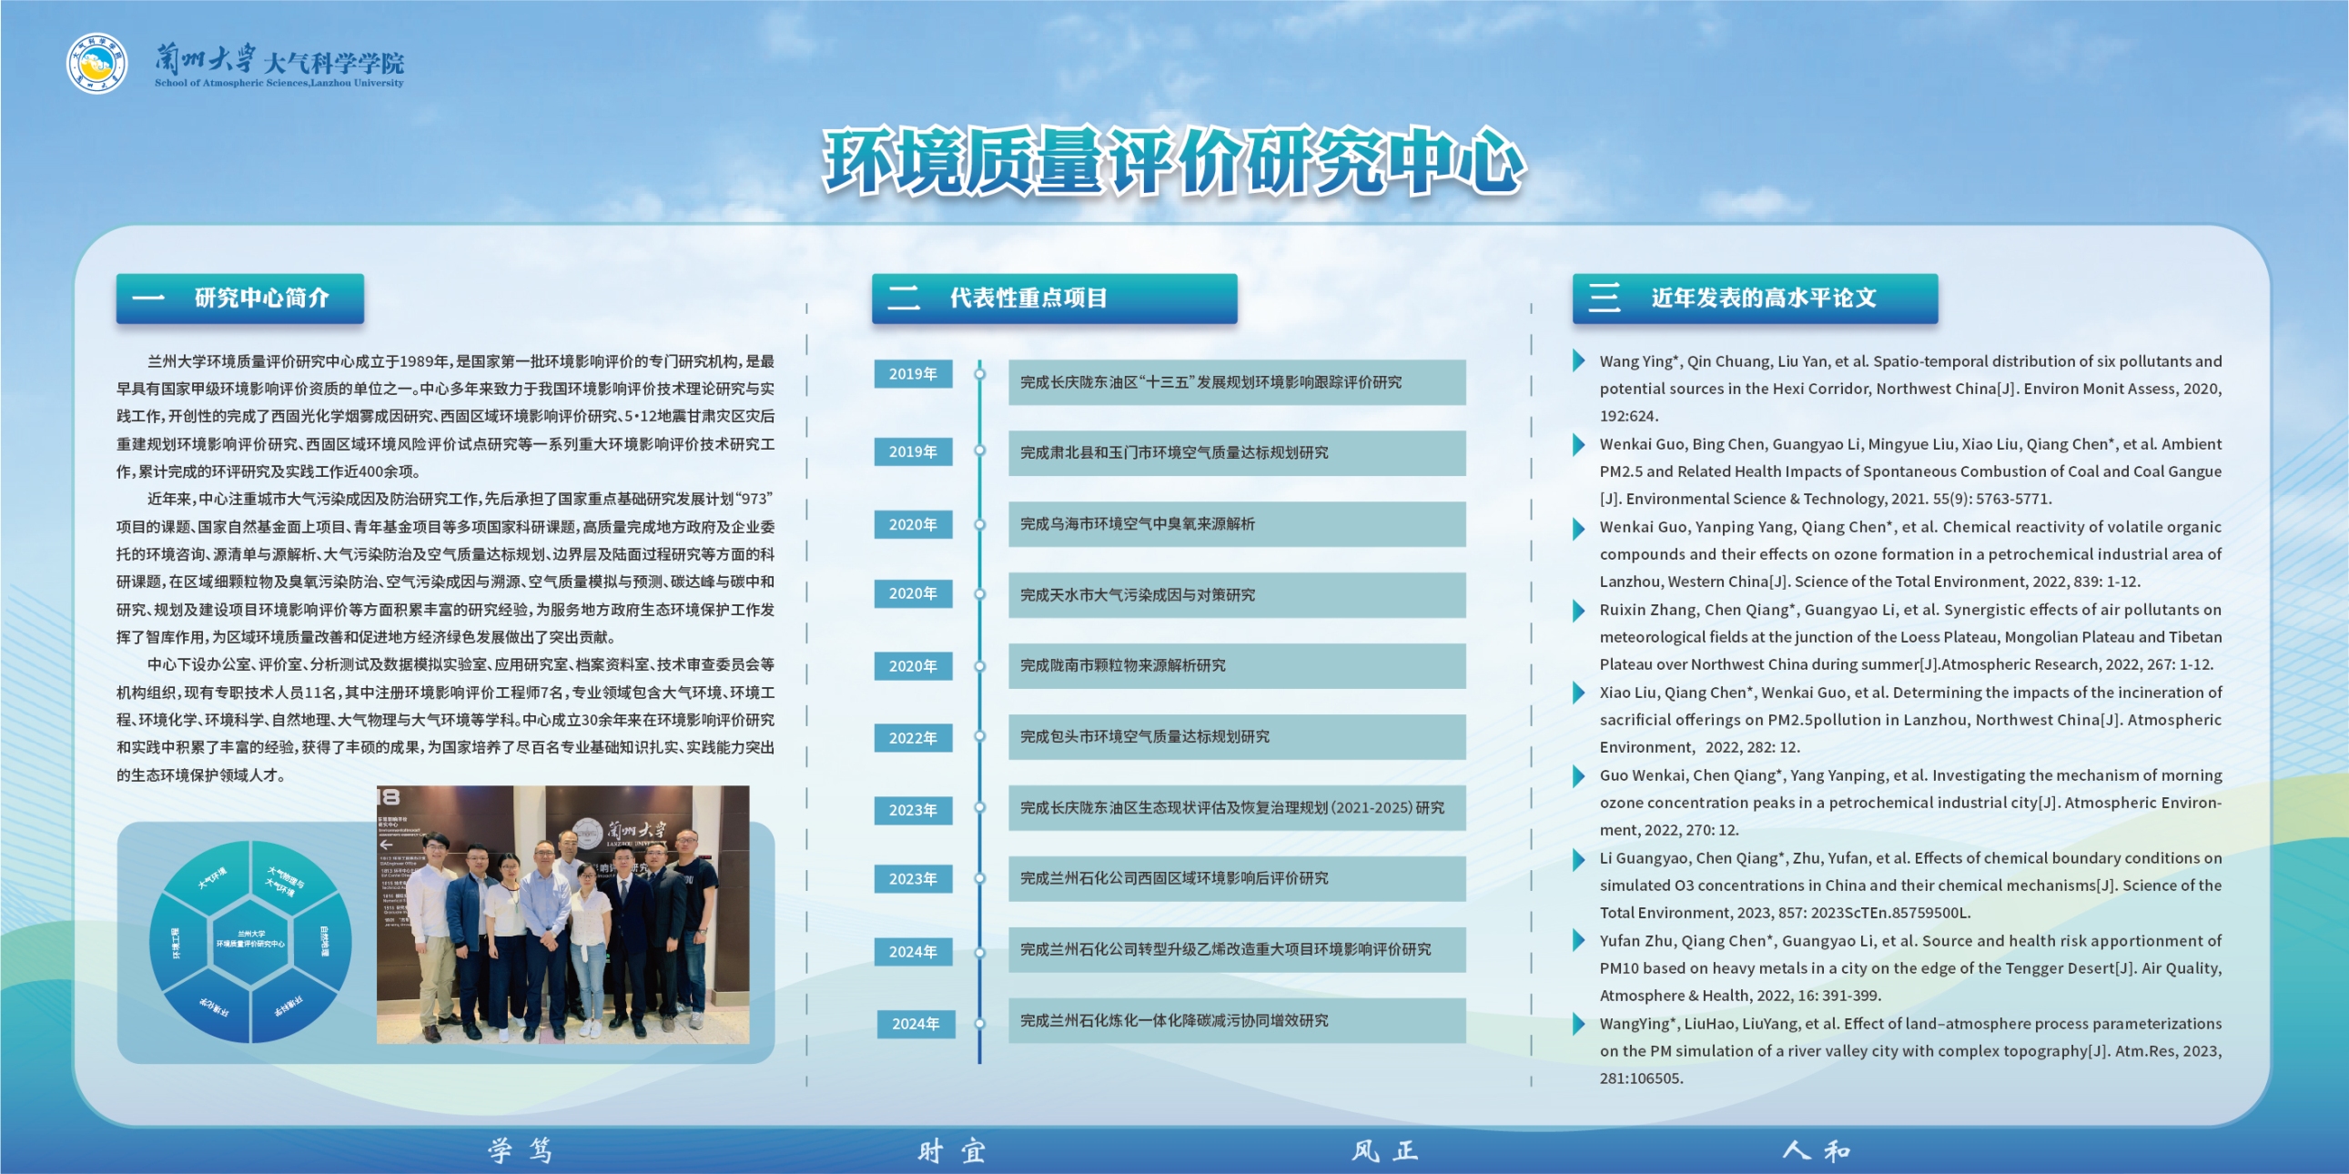
Task: Click the 大气环境 segment of the wheel diagram
Action: pyautogui.click(x=211, y=877)
